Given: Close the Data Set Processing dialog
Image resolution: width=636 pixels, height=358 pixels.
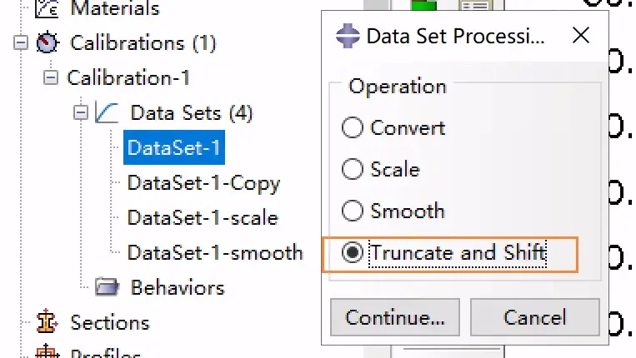Looking at the screenshot, I should [x=580, y=36].
